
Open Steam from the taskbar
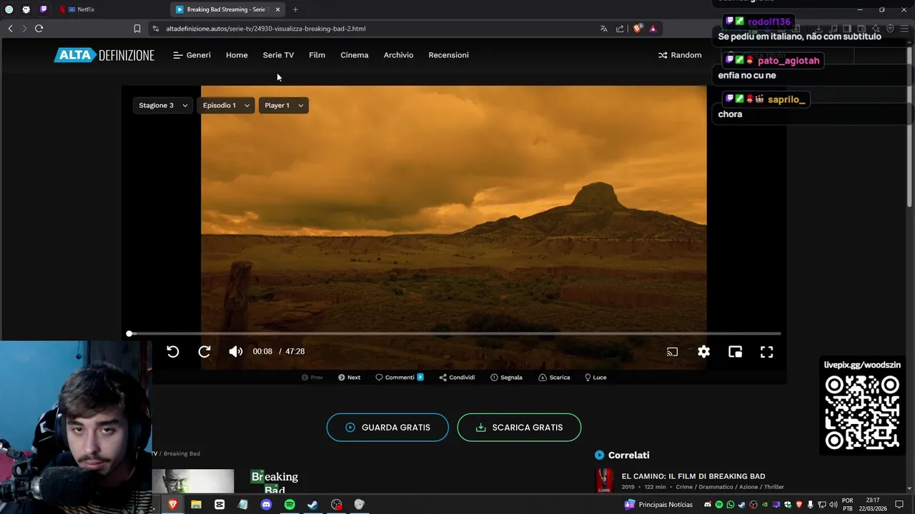(312, 504)
